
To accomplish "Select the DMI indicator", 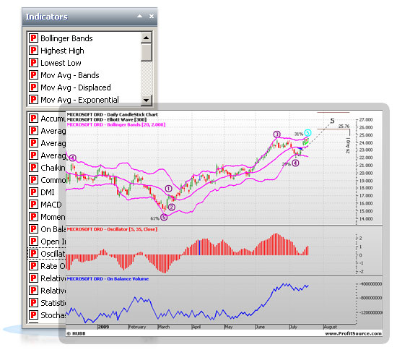I will point(48,192).
